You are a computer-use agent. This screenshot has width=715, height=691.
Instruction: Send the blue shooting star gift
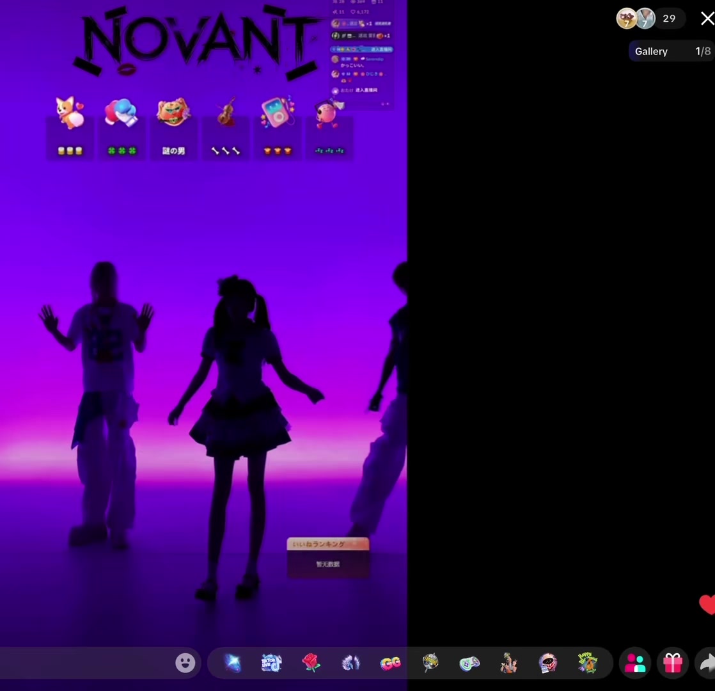pyautogui.click(x=233, y=663)
